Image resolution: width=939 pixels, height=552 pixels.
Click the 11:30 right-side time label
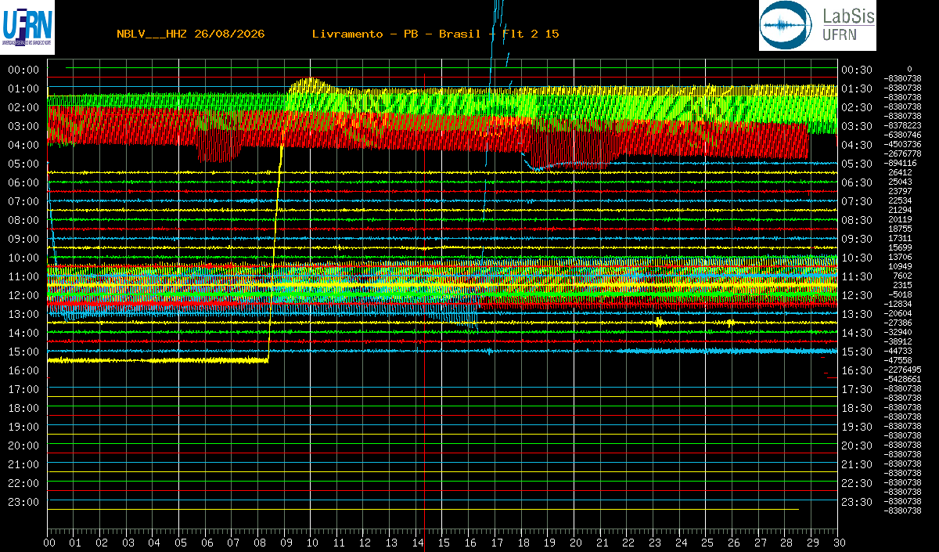click(857, 276)
